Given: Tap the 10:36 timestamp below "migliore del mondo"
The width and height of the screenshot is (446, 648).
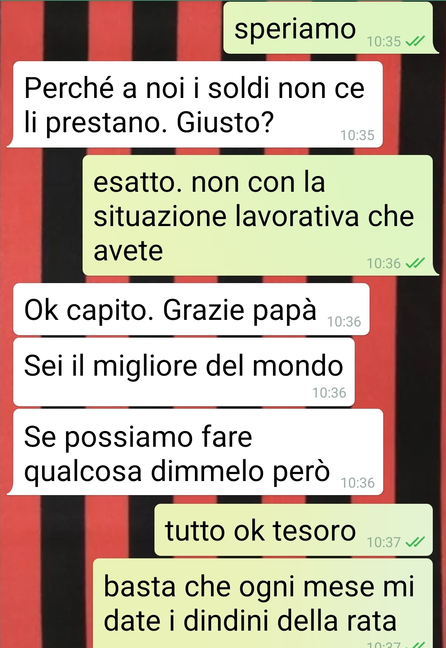Looking at the screenshot, I should pos(329,393).
